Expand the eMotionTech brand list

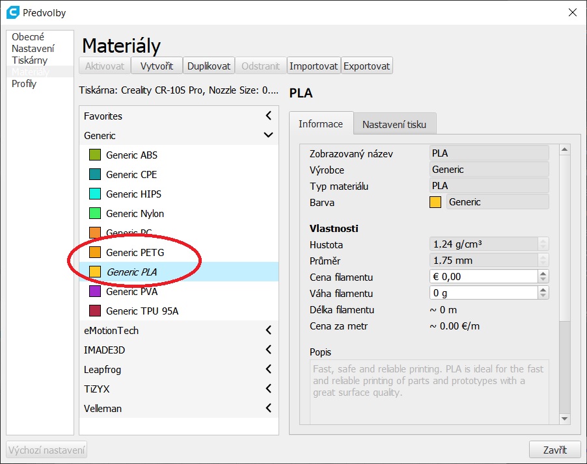click(268, 331)
